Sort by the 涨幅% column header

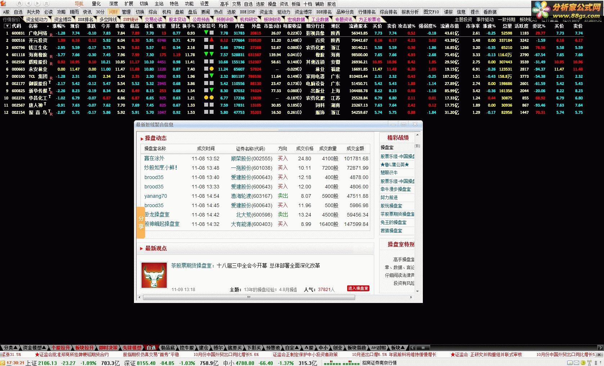click(59, 26)
